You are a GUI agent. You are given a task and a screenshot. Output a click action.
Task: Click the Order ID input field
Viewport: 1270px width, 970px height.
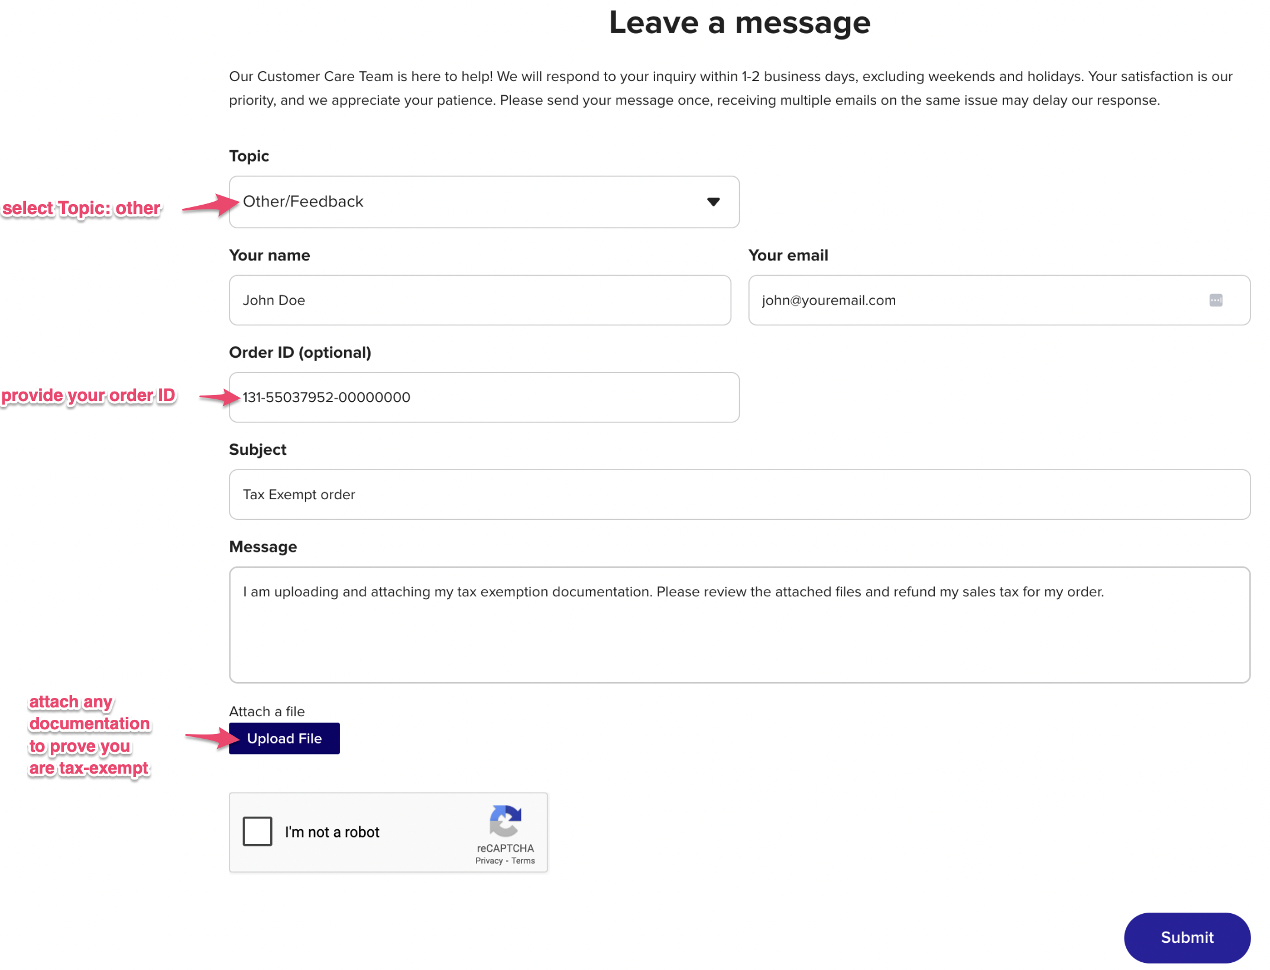[x=484, y=397]
